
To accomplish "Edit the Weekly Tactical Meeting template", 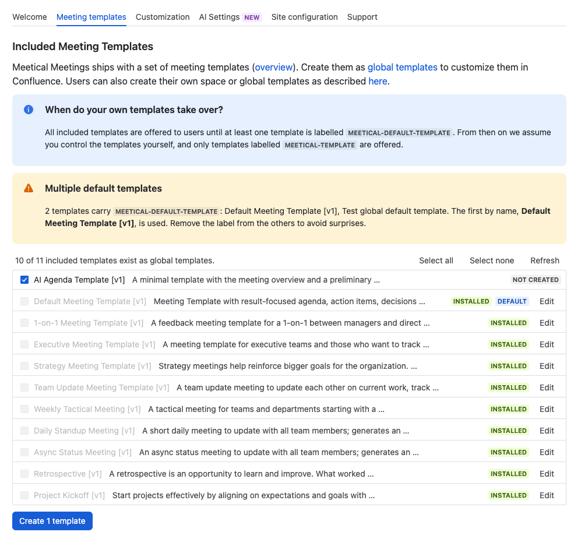I will 547,409.
